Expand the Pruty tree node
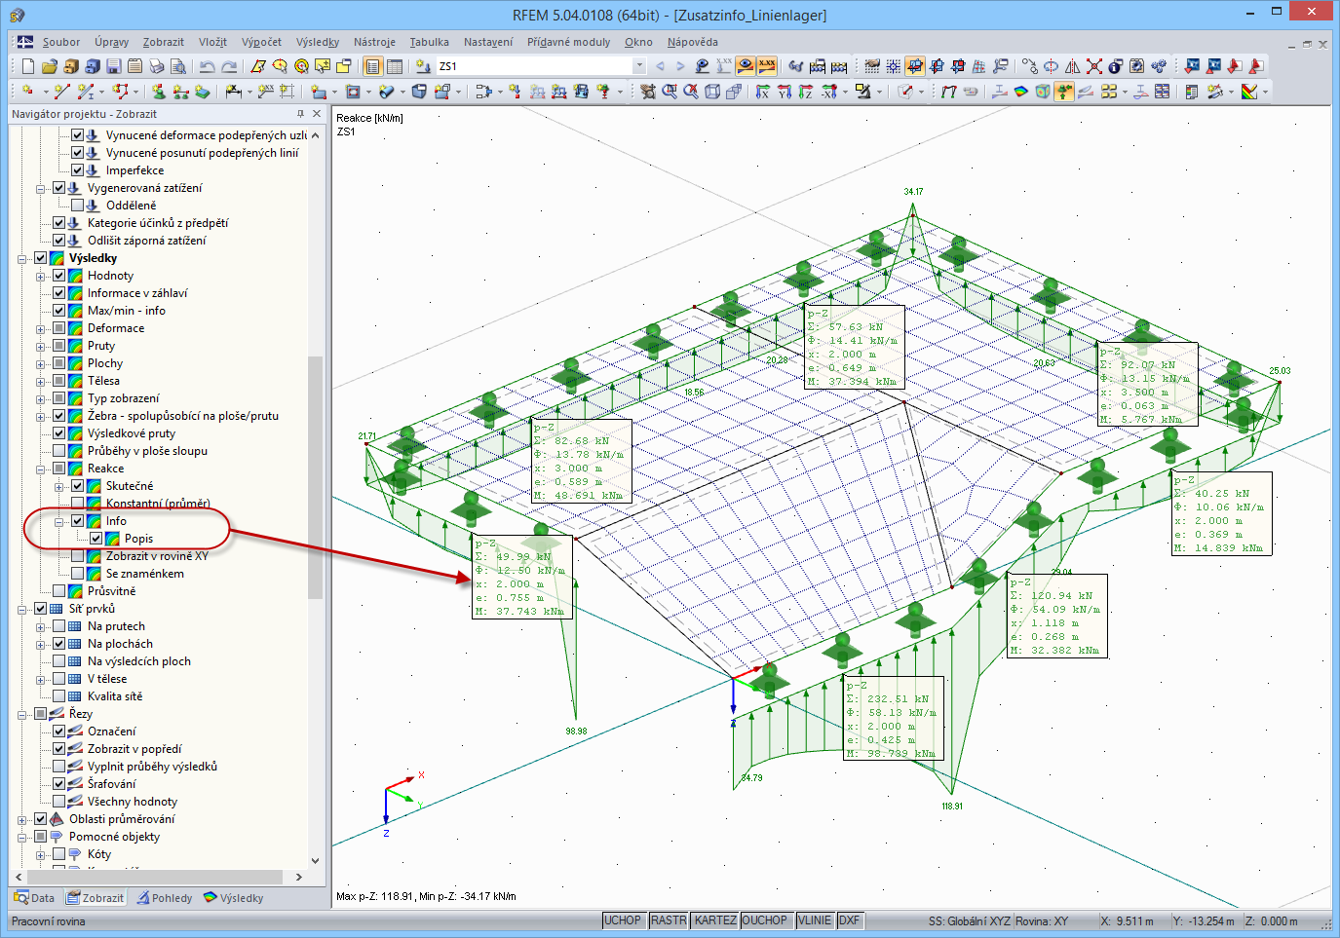 [41, 346]
